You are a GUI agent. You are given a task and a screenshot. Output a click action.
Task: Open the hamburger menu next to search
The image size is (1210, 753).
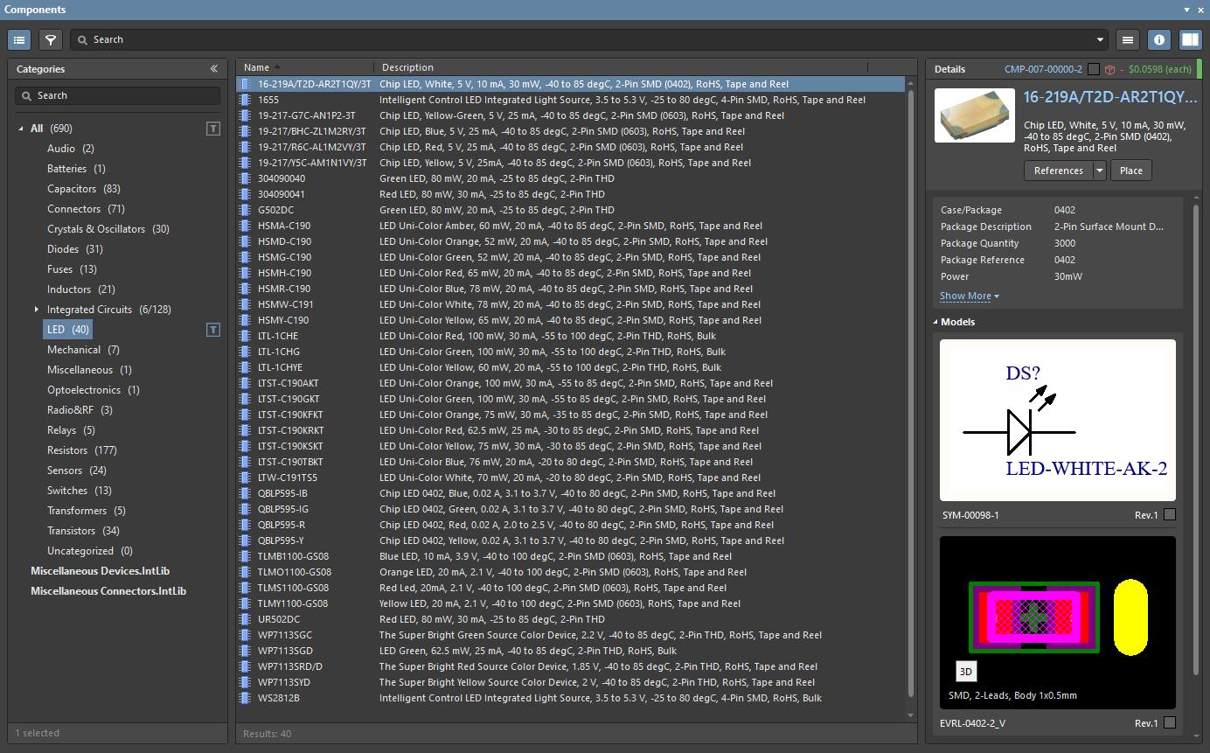click(1128, 39)
